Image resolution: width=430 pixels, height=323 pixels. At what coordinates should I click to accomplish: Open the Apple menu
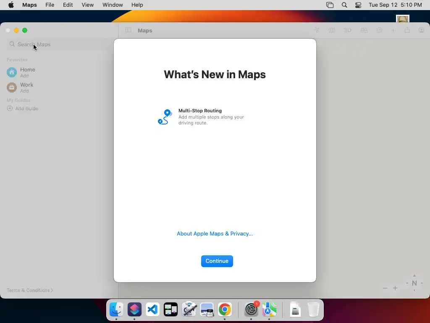pyautogui.click(x=11, y=5)
